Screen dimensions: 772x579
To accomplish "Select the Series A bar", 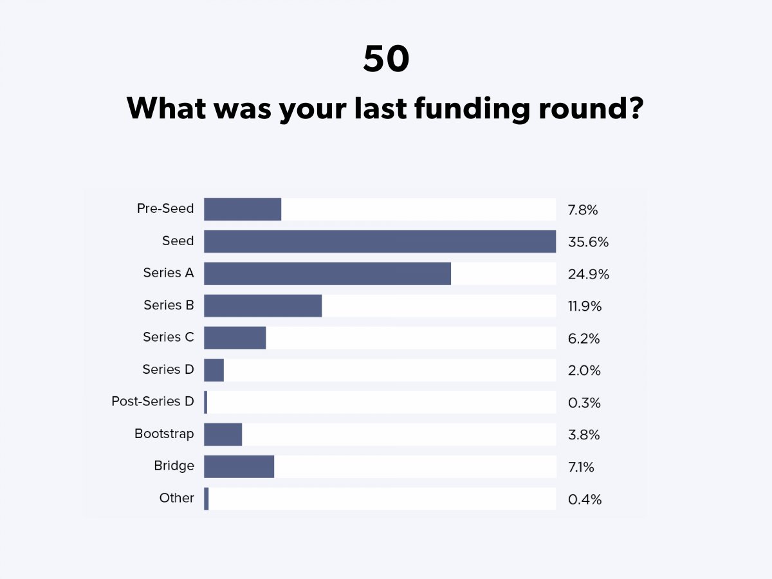I will (327, 273).
